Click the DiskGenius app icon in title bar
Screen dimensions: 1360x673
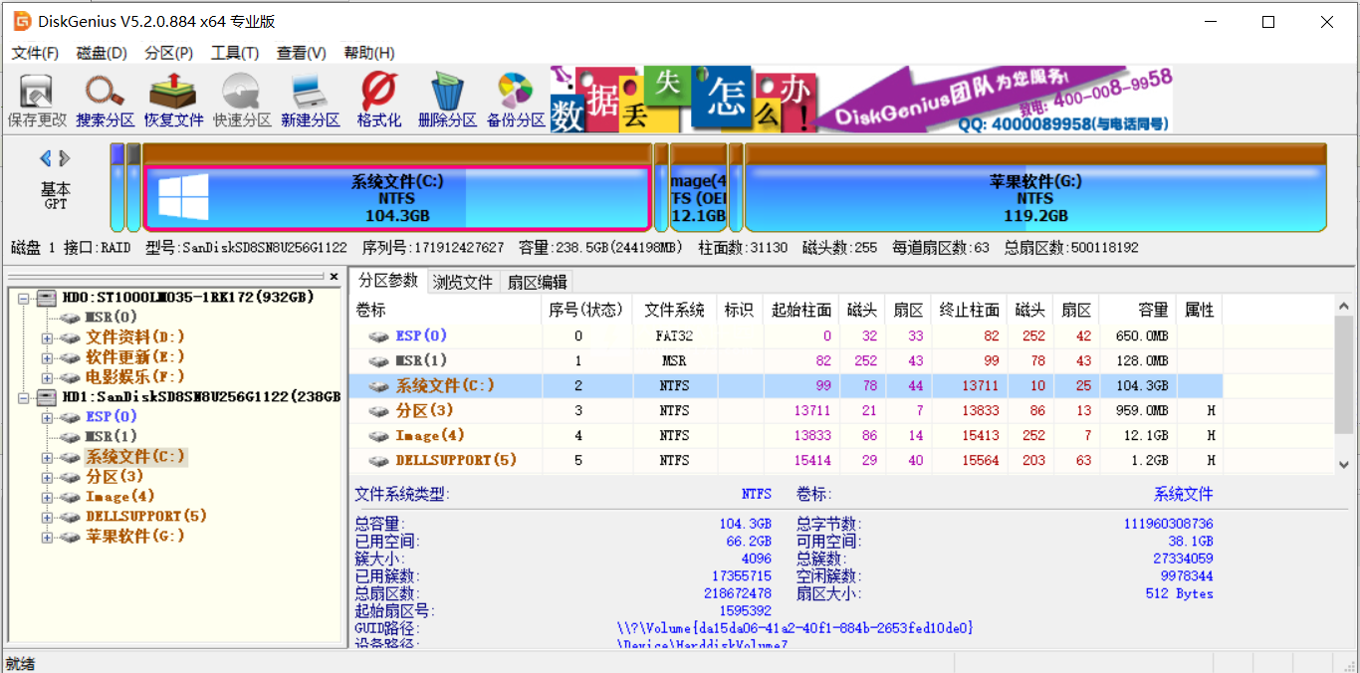(x=21, y=21)
